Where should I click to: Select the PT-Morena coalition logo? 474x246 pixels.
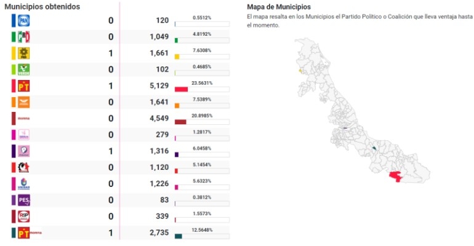click(23, 232)
